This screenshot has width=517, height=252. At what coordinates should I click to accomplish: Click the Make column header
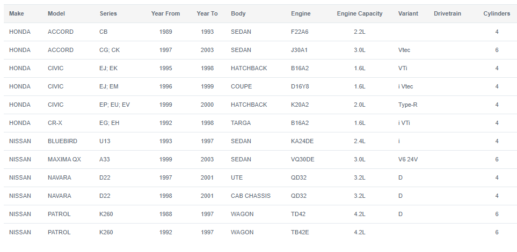tap(17, 13)
